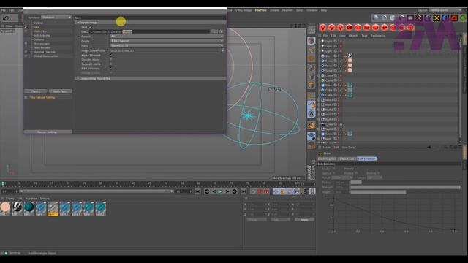The height and width of the screenshot is (263, 468).
Task: Click the Render Setting... button at the dialog bottom
Action: click(48, 131)
